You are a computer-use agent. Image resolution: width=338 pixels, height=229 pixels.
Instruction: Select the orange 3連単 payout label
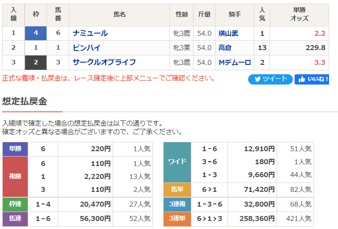click(x=177, y=219)
